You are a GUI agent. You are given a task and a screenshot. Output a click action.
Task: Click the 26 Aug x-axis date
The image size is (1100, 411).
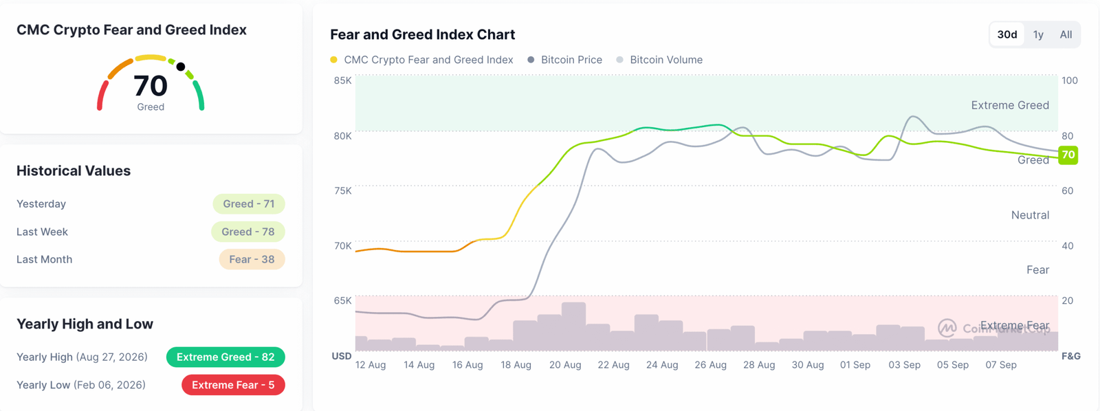click(710, 365)
